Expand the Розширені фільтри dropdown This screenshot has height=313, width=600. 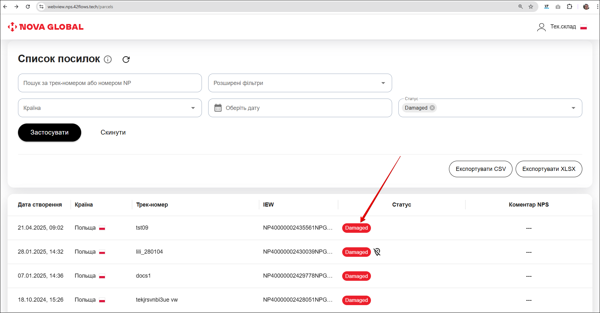[x=383, y=83]
